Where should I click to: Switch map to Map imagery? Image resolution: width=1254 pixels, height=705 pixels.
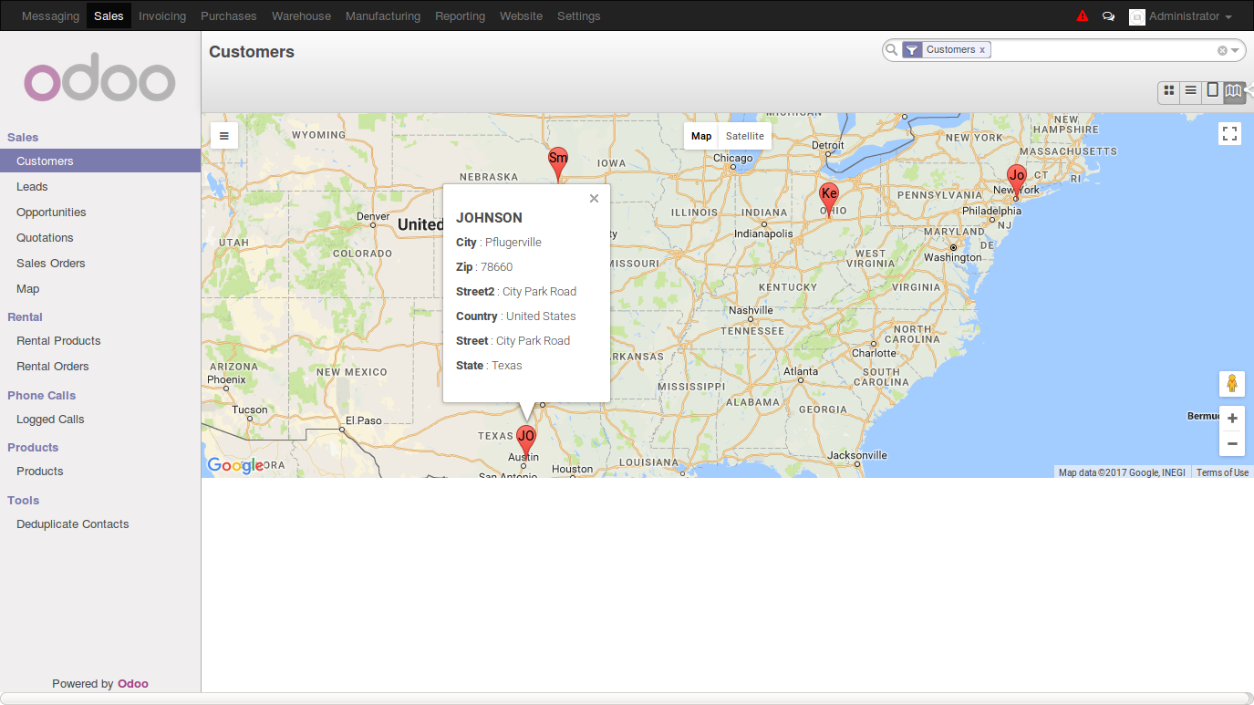click(701, 136)
